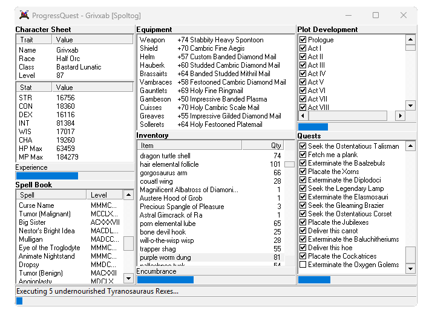Click the ProgressQuest app icon in title bar
This screenshot has width=432, height=313.
tap(24, 15)
